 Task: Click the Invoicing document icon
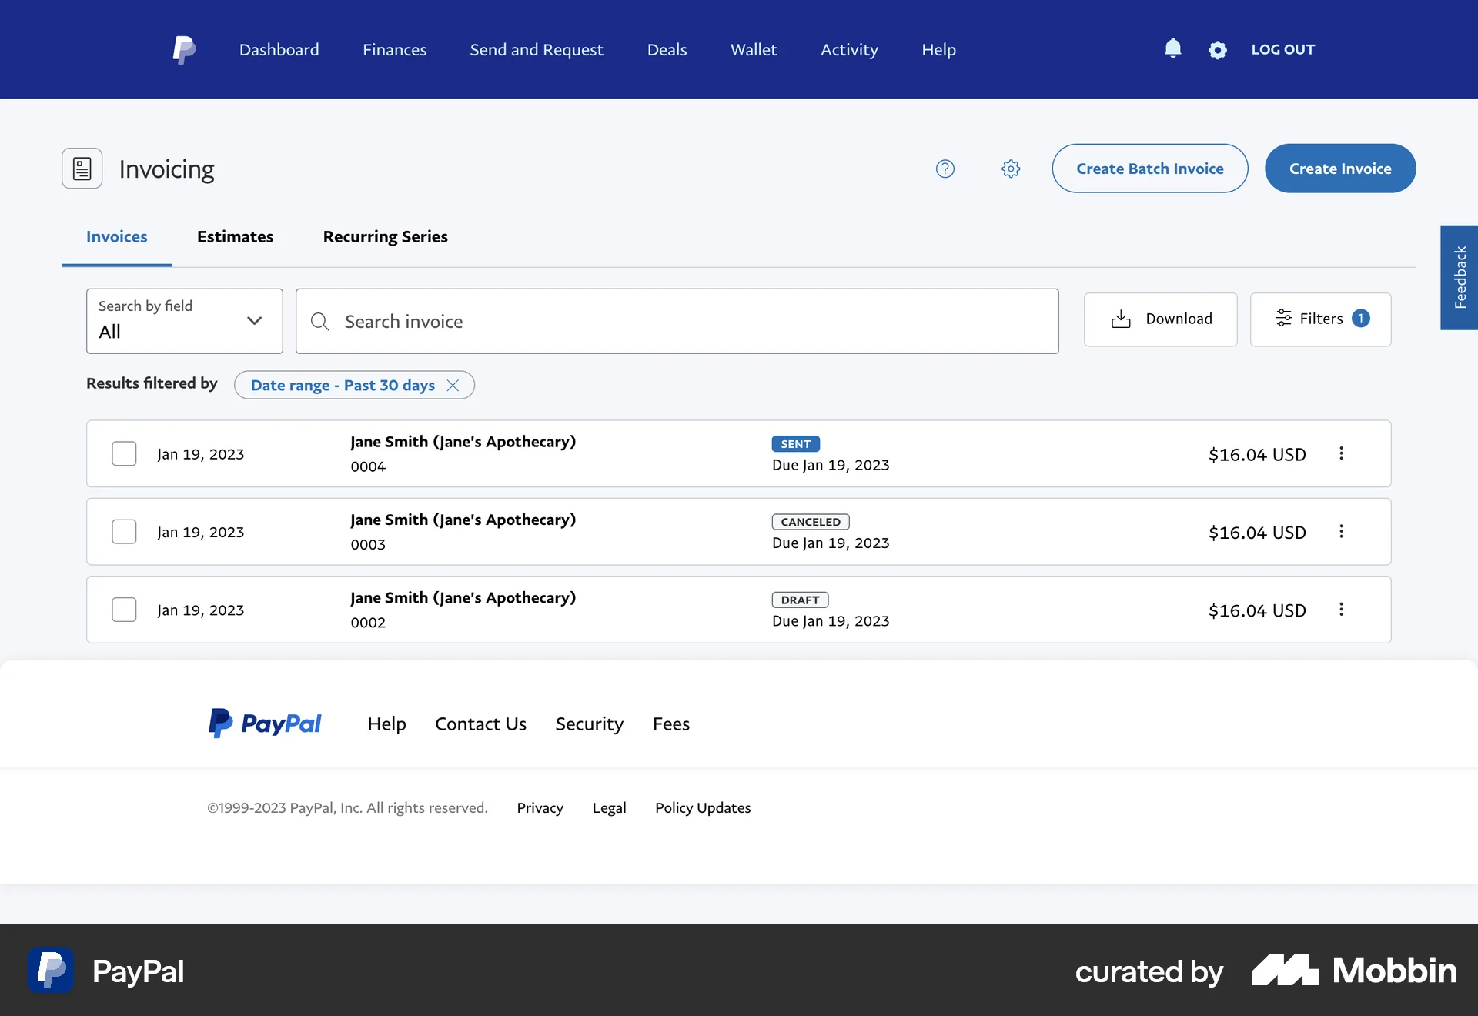82,168
